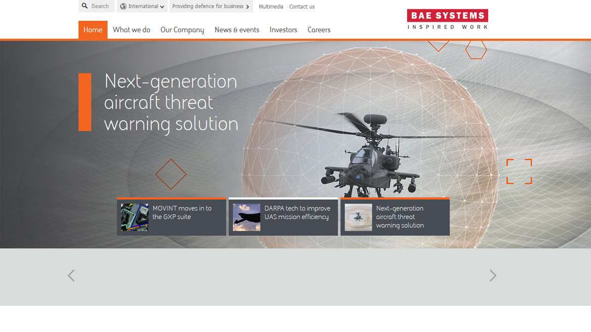This screenshot has height=332, width=591.
Task: Go to previous carousel slide arrow
Action: click(x=71, y=276)
